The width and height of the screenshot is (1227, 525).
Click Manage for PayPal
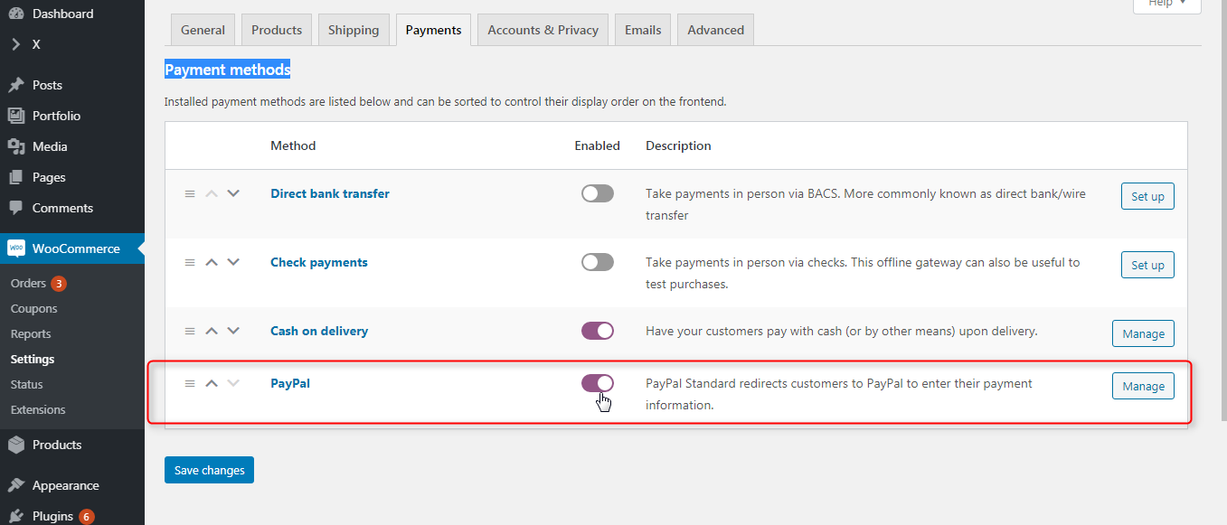1143,386
